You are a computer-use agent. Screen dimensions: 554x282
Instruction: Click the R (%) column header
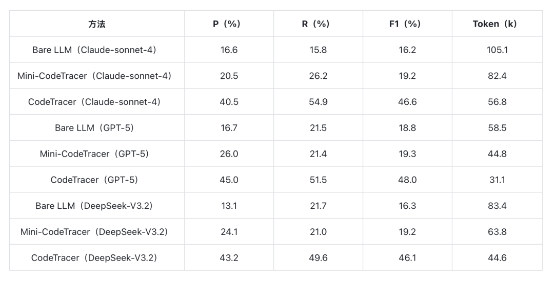click(318, 24)
